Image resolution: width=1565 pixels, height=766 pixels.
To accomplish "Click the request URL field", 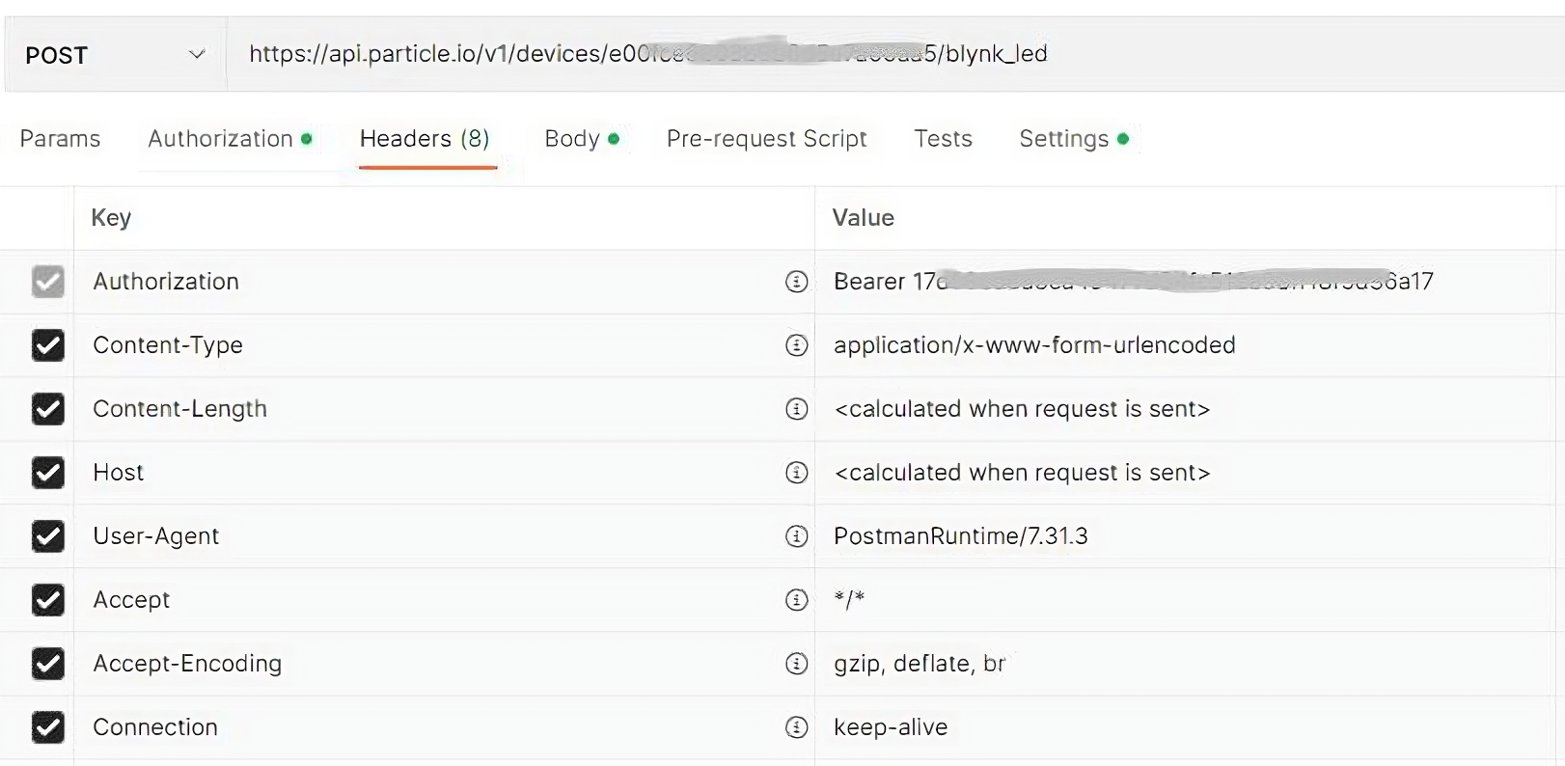I will coord(646,55).
